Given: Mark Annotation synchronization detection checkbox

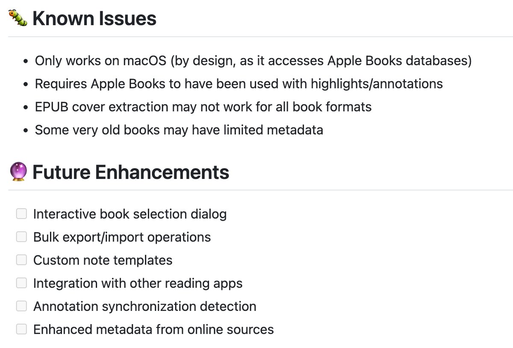Looking at the screenshot, I should [x=21, y=306].
